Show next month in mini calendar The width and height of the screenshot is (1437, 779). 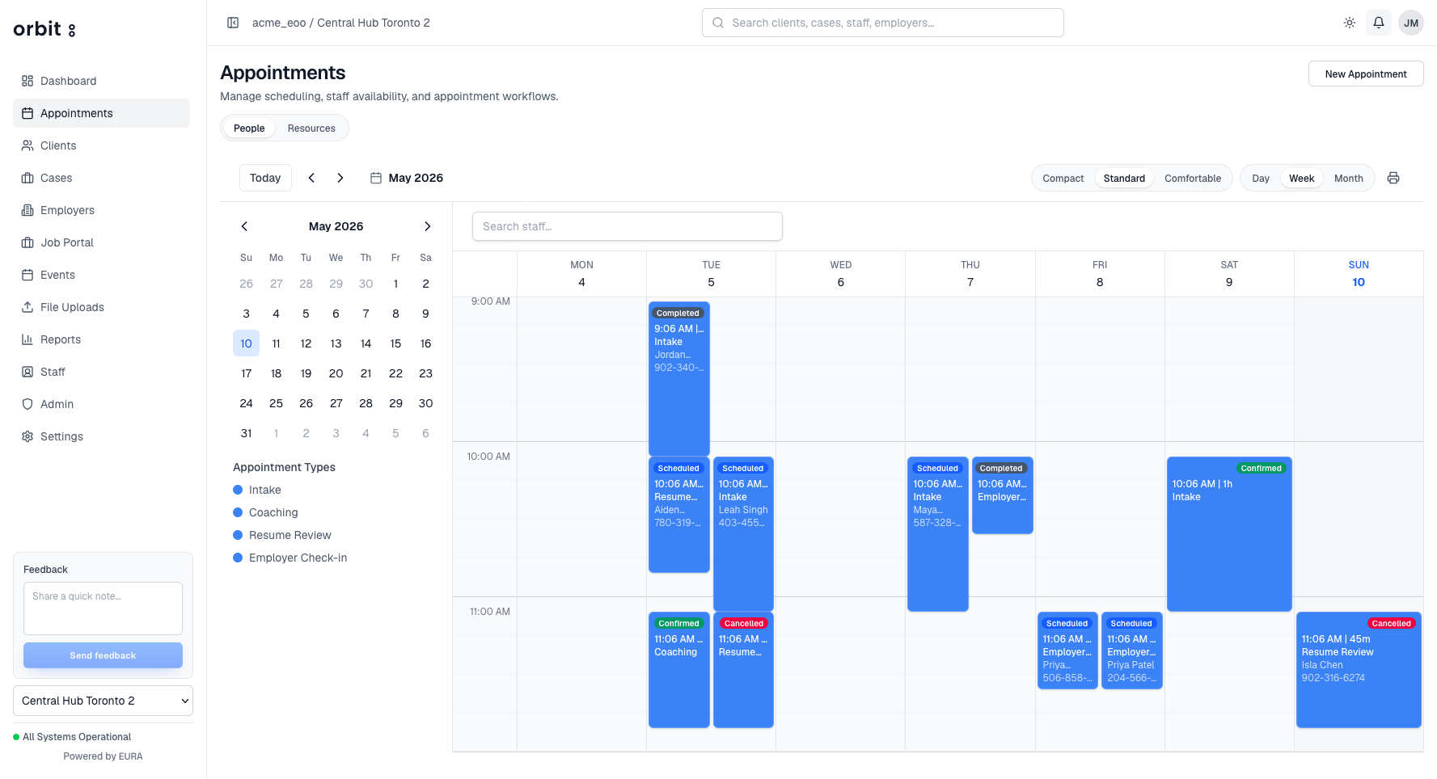point(428,226)
